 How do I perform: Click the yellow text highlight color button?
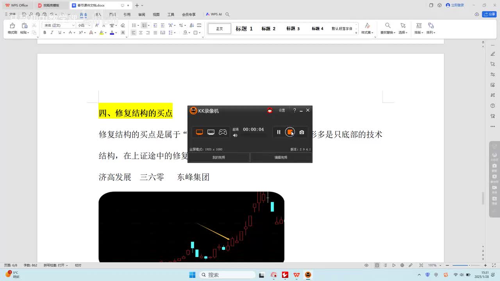pyautogui.click(x=101, y=32)
